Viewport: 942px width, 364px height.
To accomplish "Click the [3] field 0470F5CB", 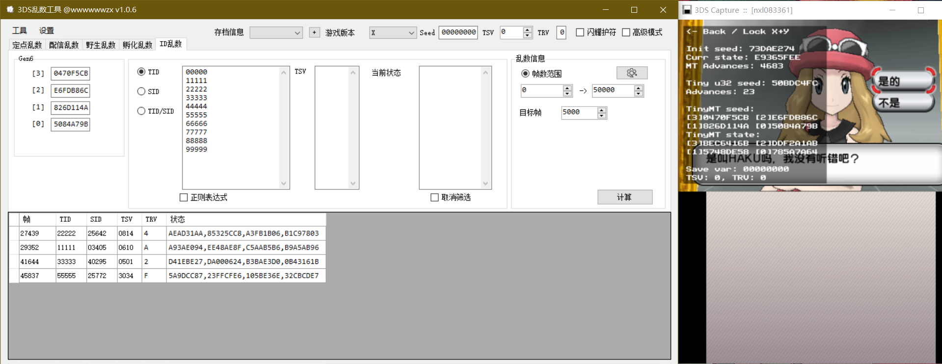I will [x=70, y=74].
